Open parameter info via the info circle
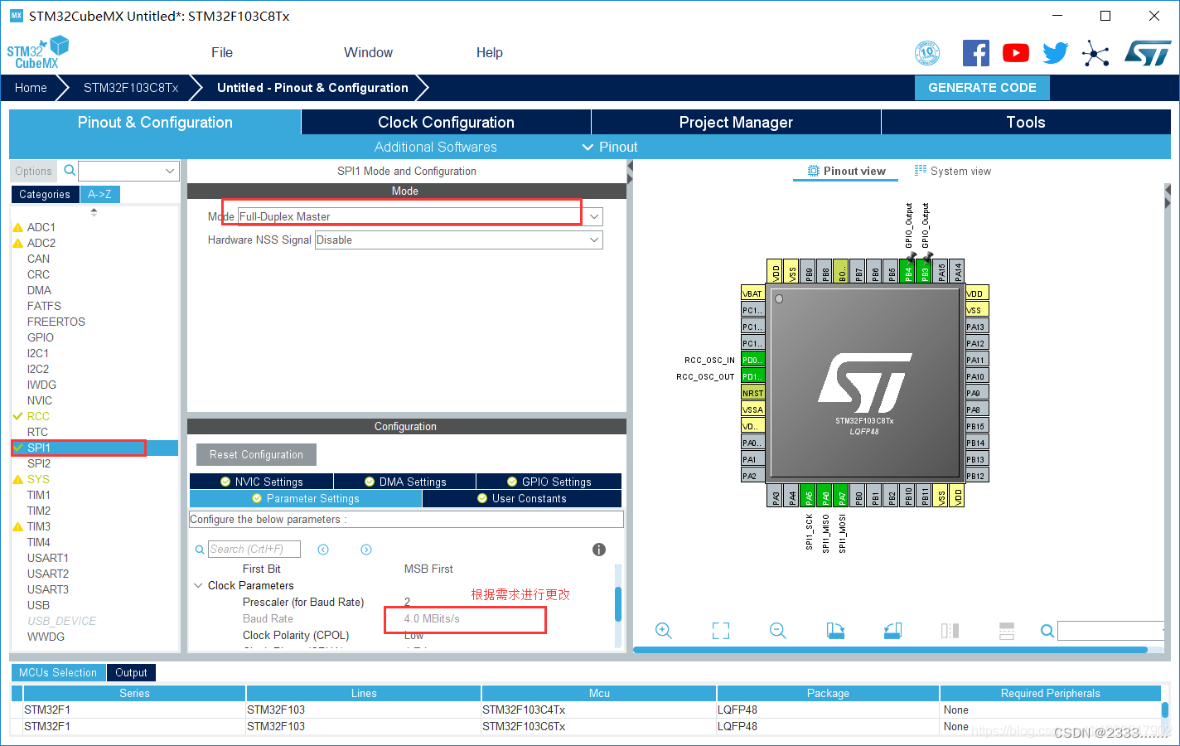Viewport: 1180px width, 746px height. point(598,549)
